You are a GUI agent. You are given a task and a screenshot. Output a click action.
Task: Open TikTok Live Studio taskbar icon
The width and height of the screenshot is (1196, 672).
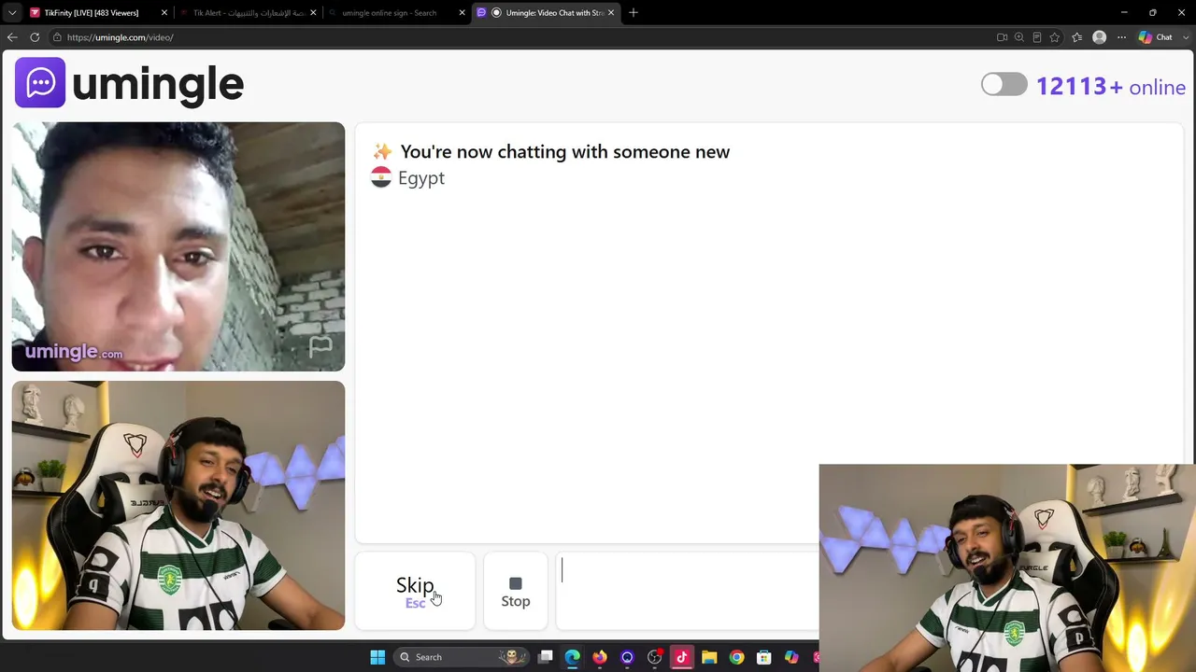point(682,657)
